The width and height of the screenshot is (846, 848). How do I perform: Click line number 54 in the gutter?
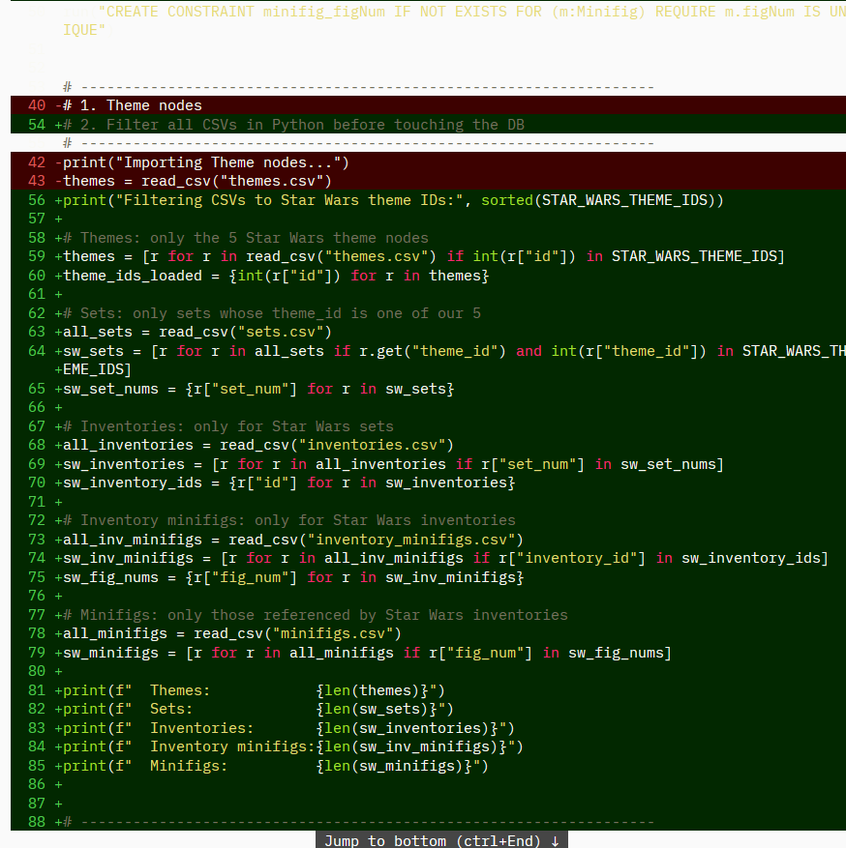point(37,125)
